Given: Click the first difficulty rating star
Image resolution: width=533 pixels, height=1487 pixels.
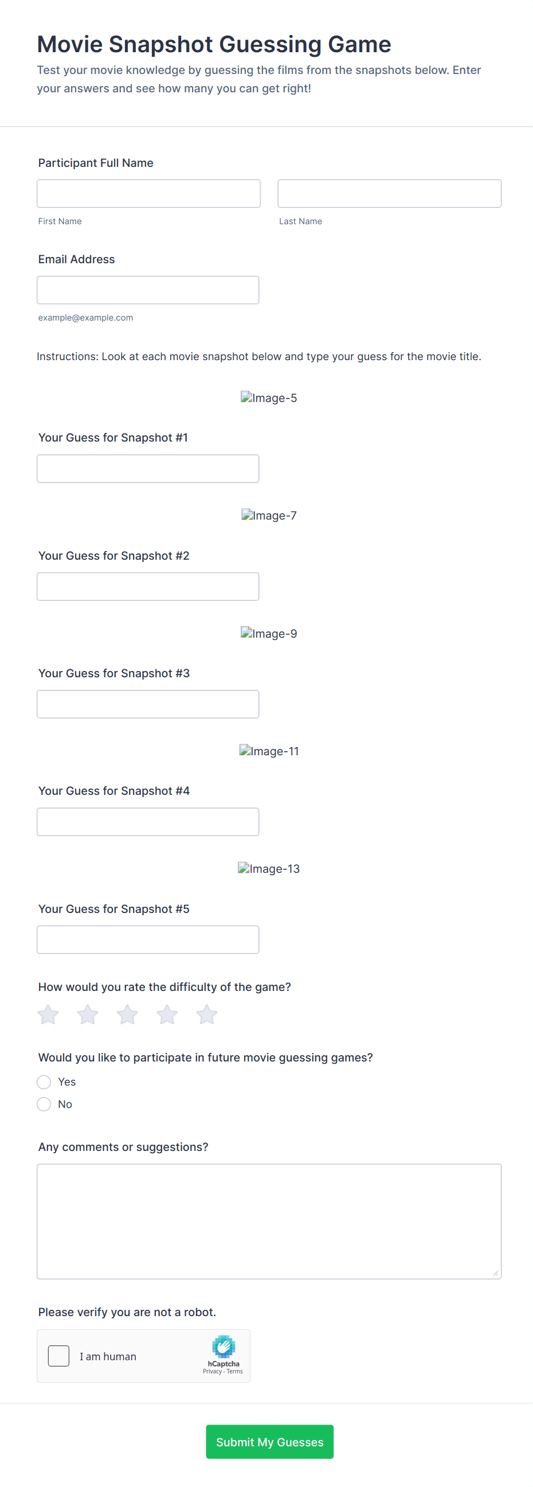Looking at the screenshot, I should point(49,1014).
